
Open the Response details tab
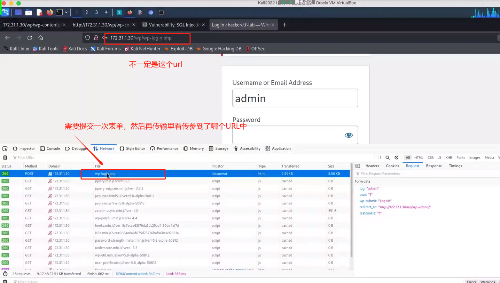point(434,166)
